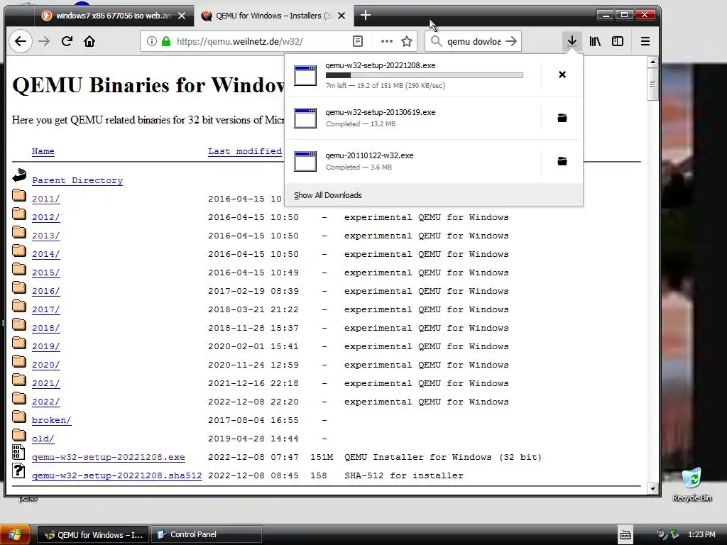
Task: Click the vertical scrollbar thumb
Action: [652, 84]
